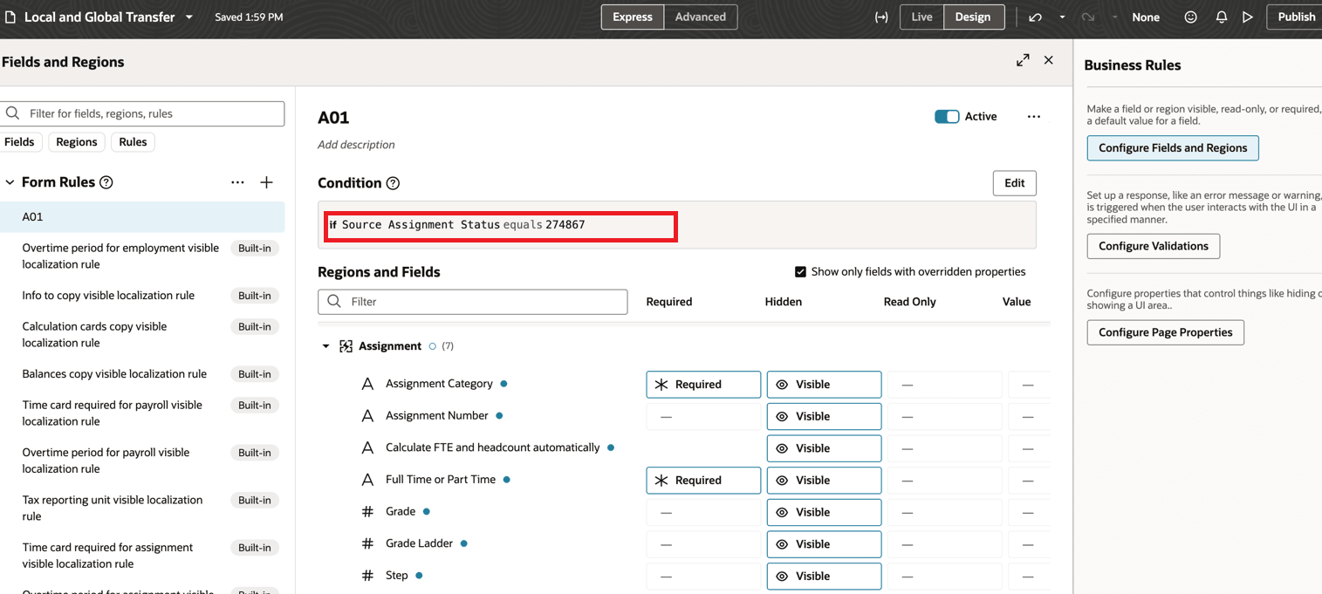Open the filter for fields search icon

12,113
